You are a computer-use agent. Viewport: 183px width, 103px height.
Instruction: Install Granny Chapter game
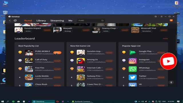(125, 30)
